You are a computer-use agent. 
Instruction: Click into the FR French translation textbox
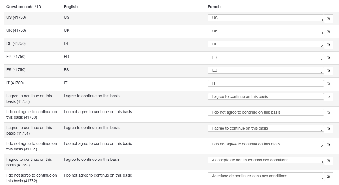(x=265, y=57)
